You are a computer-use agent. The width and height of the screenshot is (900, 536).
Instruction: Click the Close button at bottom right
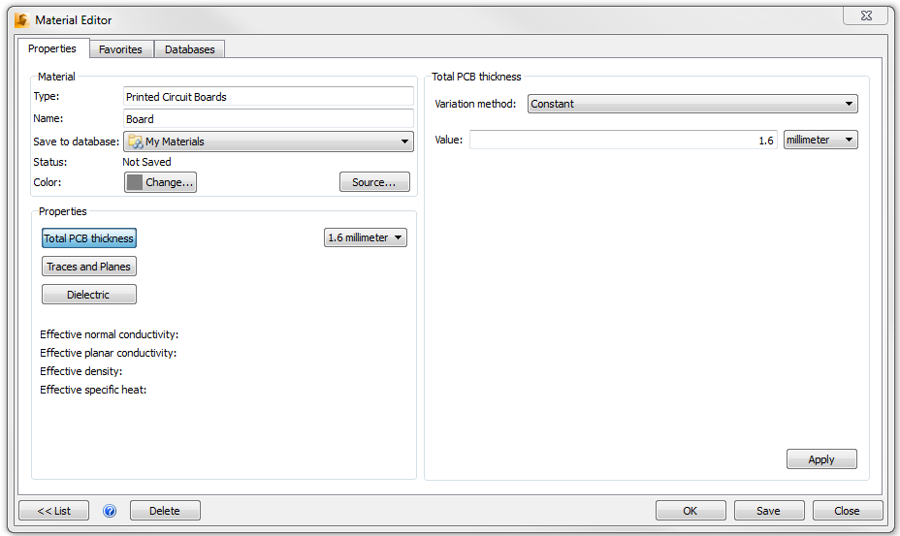pyautogui.click(x=848, y=511)
